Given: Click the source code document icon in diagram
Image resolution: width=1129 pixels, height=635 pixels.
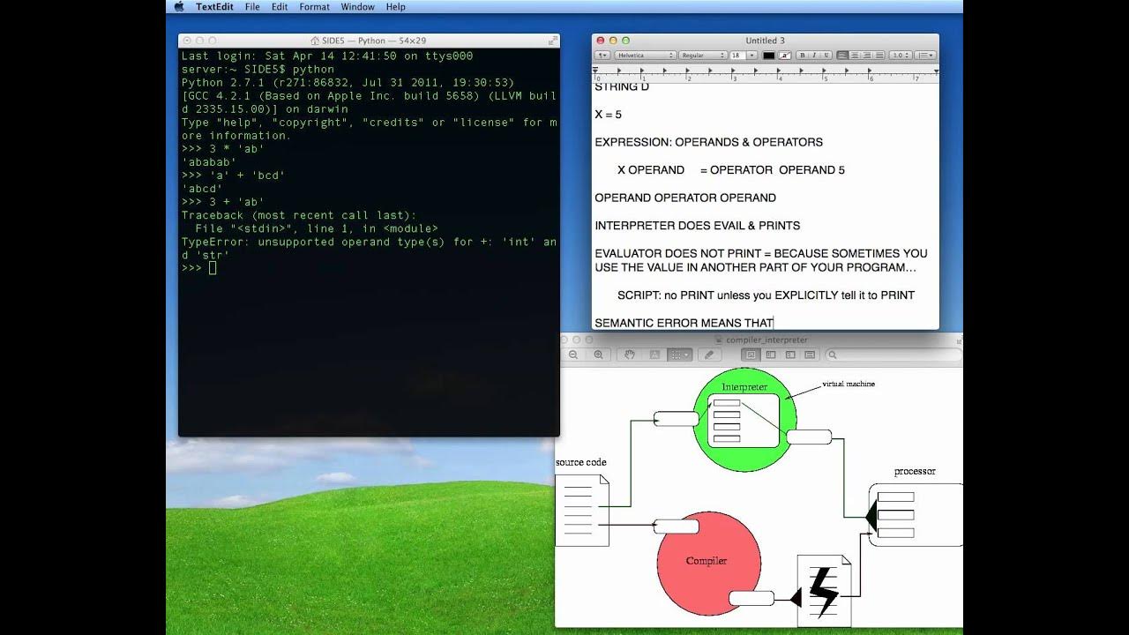Looking at the screenshot, I should [582, 510].
